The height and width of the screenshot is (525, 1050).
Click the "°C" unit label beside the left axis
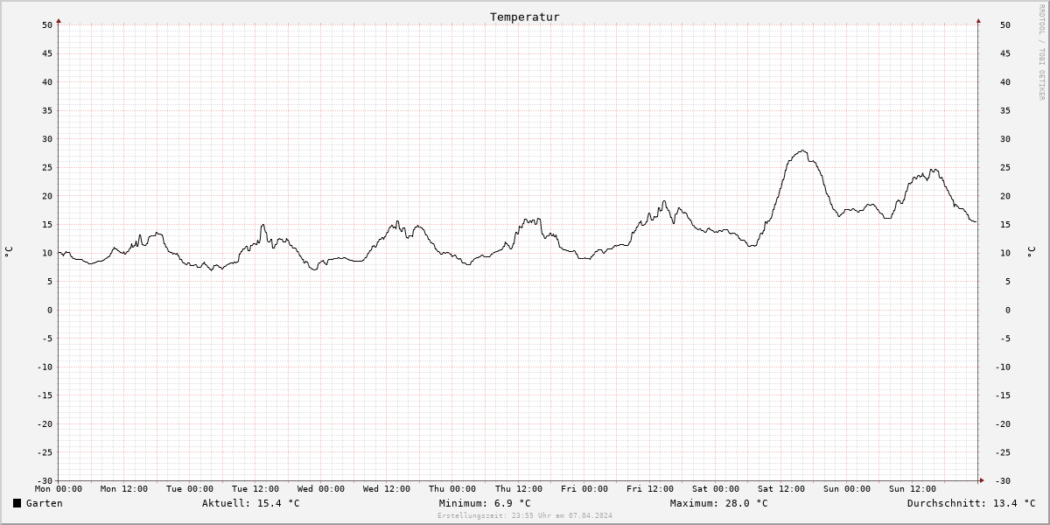(x=9, y=252)
